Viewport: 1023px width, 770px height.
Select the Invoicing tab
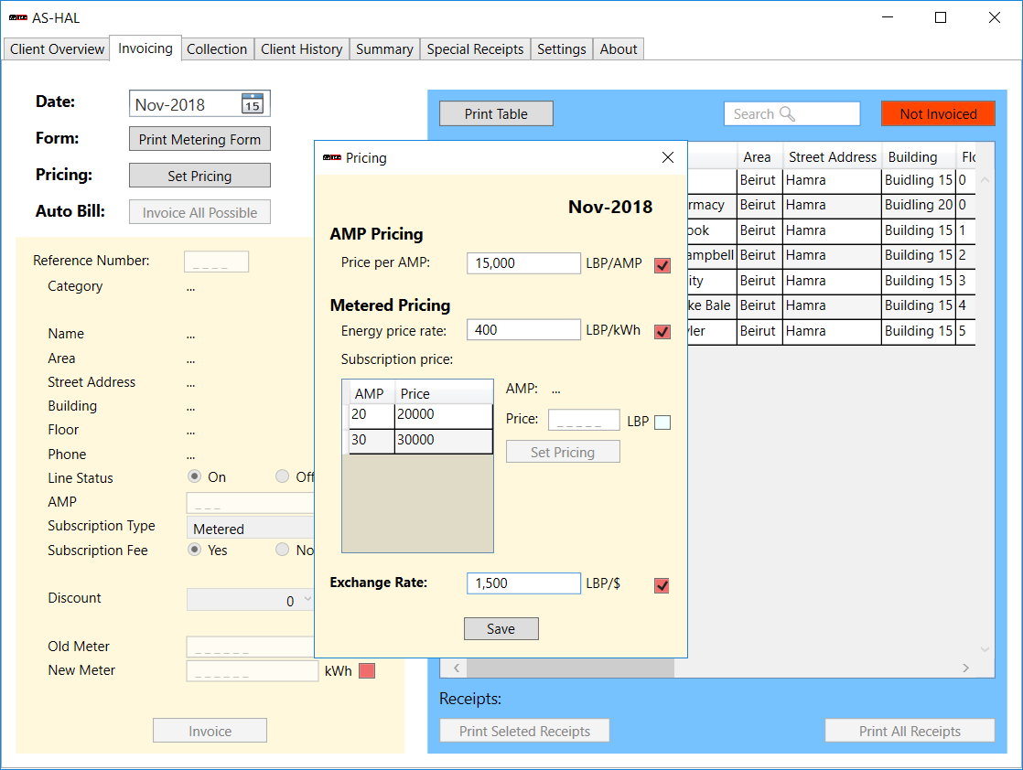[145, 48]
